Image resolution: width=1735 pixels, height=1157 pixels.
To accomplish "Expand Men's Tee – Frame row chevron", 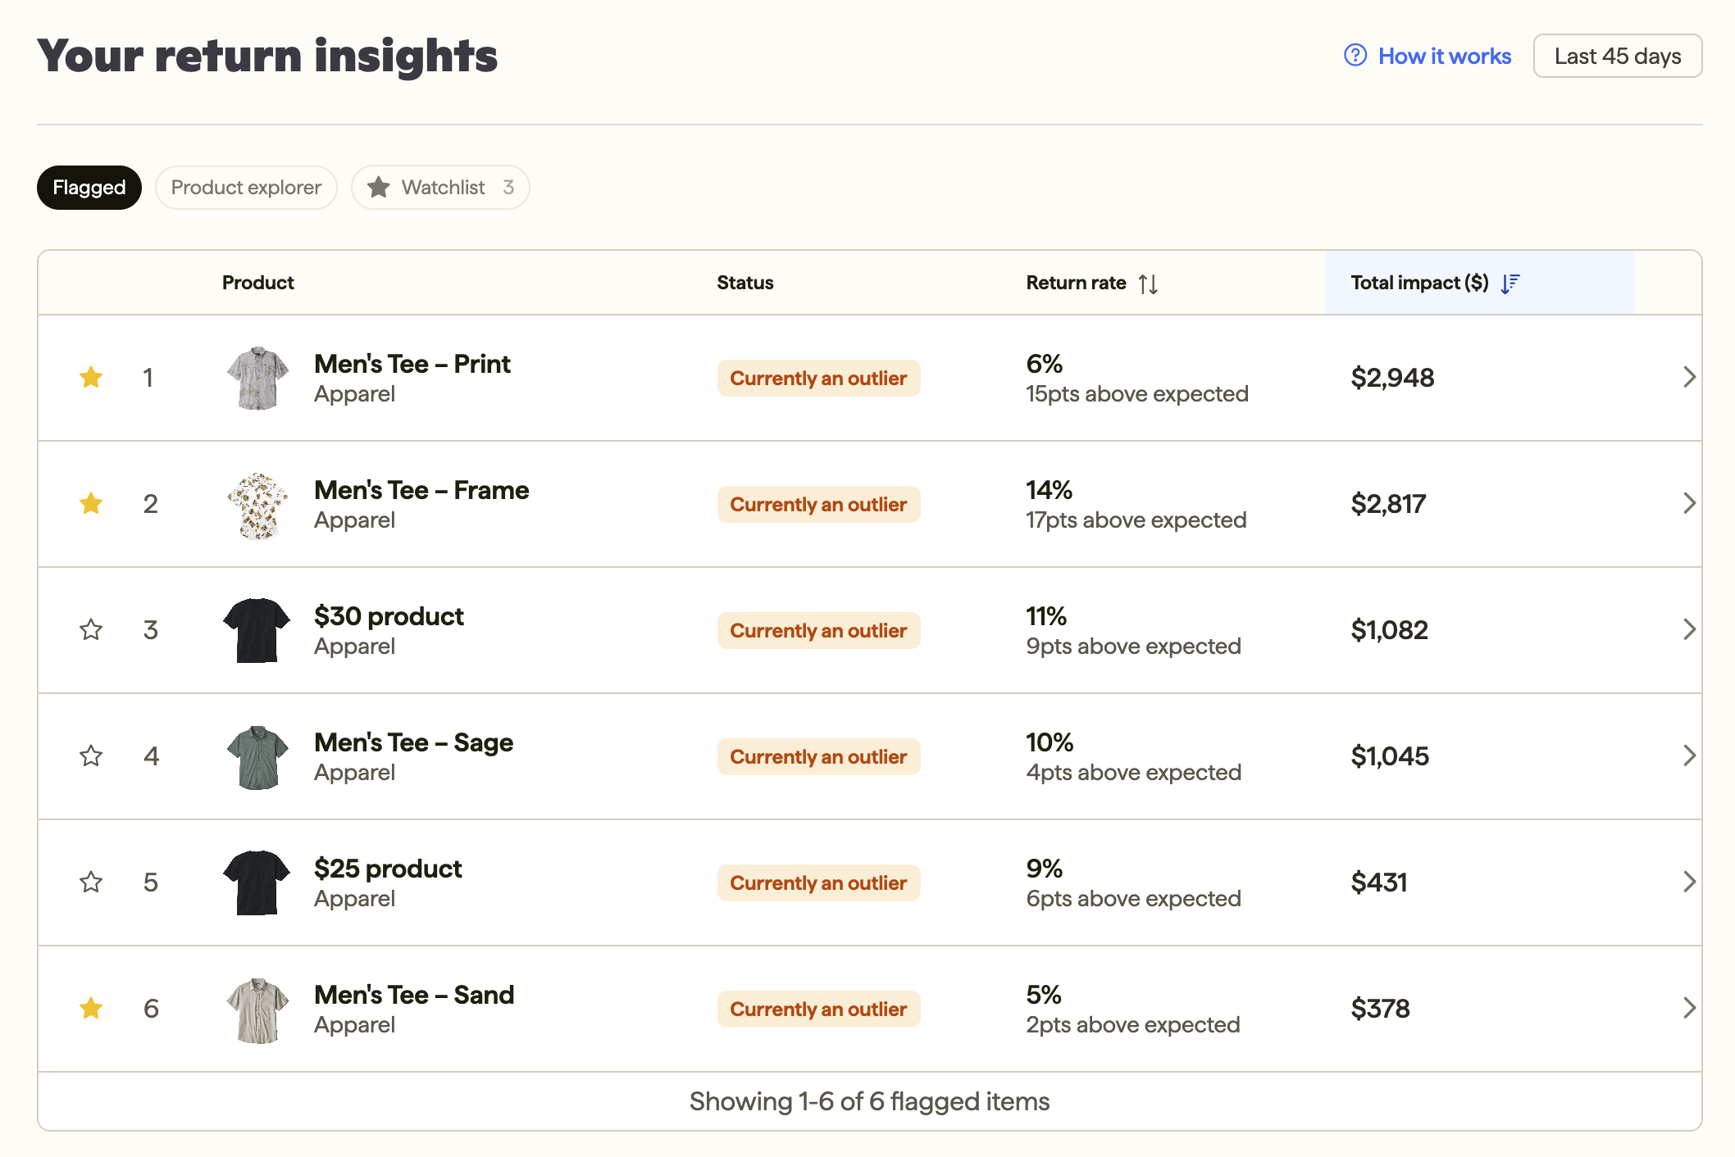I will pos(1689,503).
